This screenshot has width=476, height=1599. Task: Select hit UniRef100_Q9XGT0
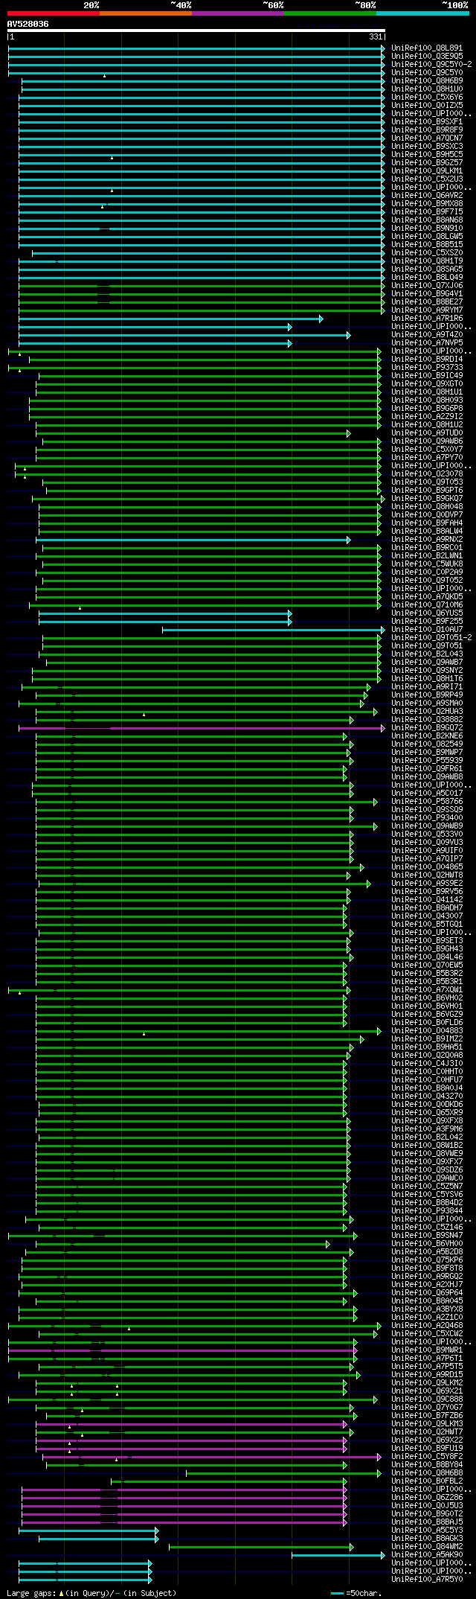tap(427, 383)
